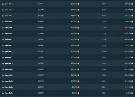Click game icon in the $509.93 bet row
135x97 pixels.
[3, 22]
